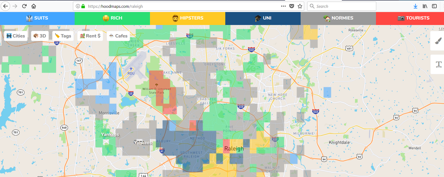Click the Wendell map label
This screenshot has width=444, height=177.
pos(415,148)
